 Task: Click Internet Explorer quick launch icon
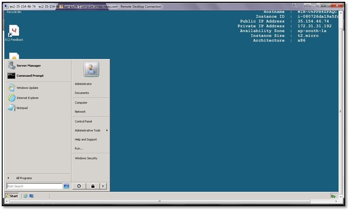click(26, 196)
